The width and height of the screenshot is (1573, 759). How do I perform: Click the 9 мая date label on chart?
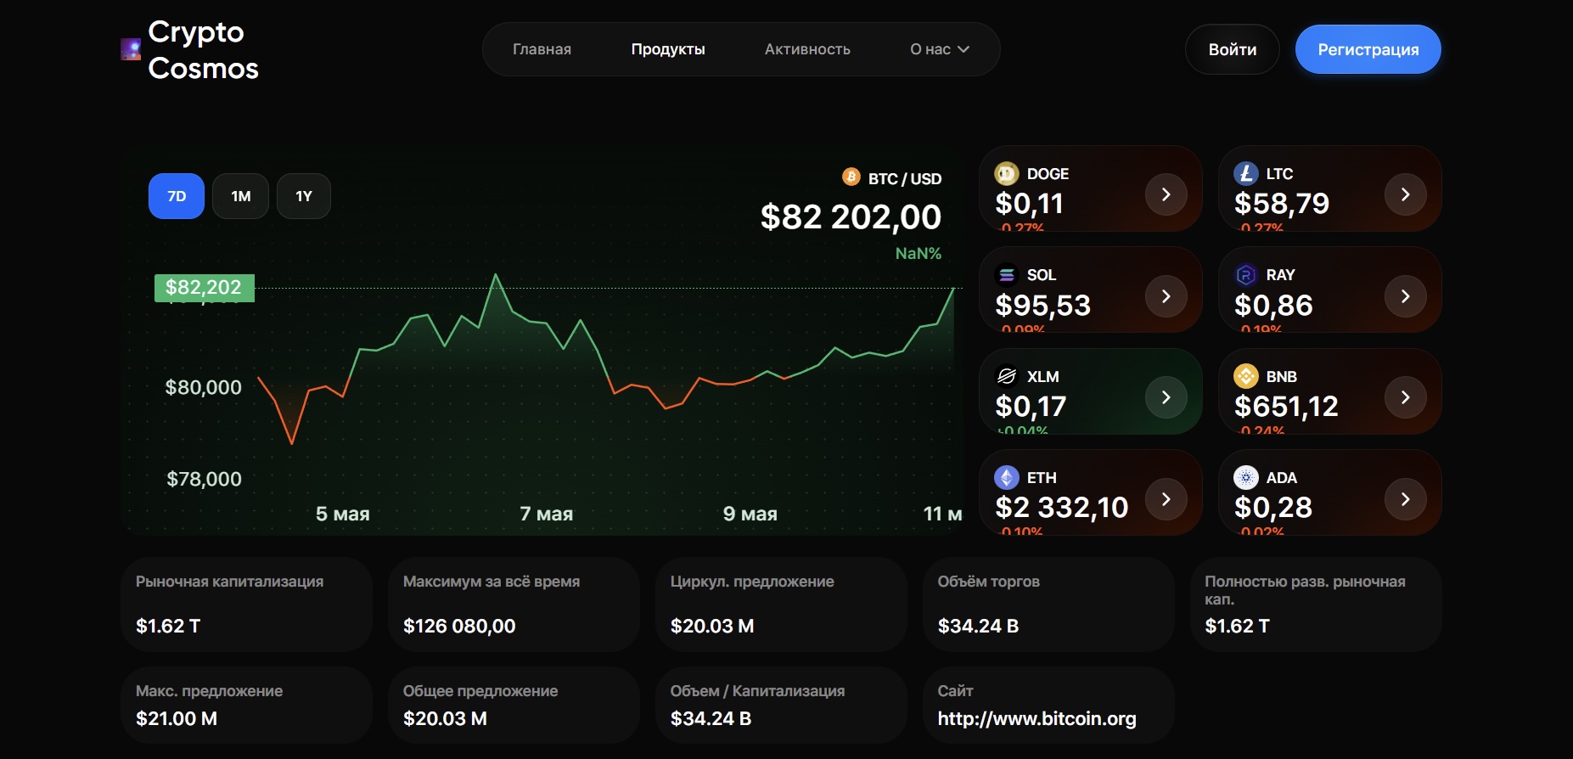pos(750,514)
